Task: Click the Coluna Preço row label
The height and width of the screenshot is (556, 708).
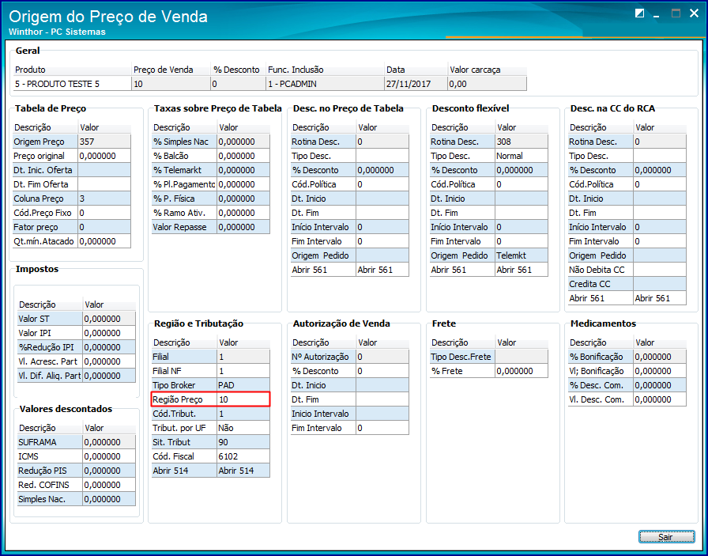Action: 46,199
